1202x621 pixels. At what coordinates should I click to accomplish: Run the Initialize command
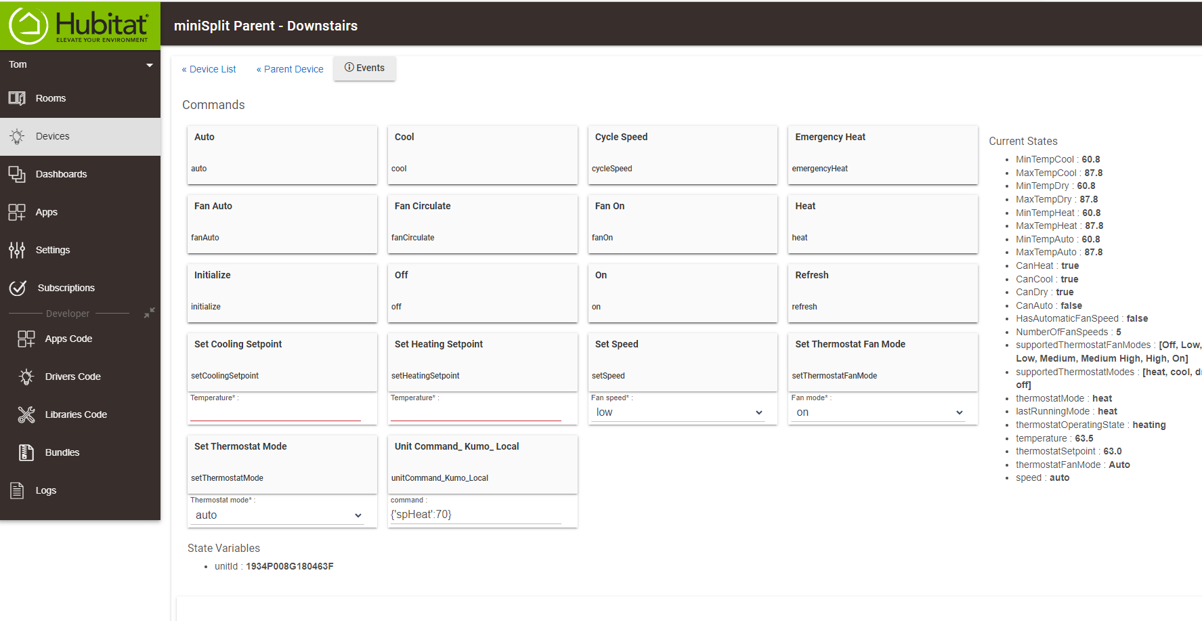(282, 293)
